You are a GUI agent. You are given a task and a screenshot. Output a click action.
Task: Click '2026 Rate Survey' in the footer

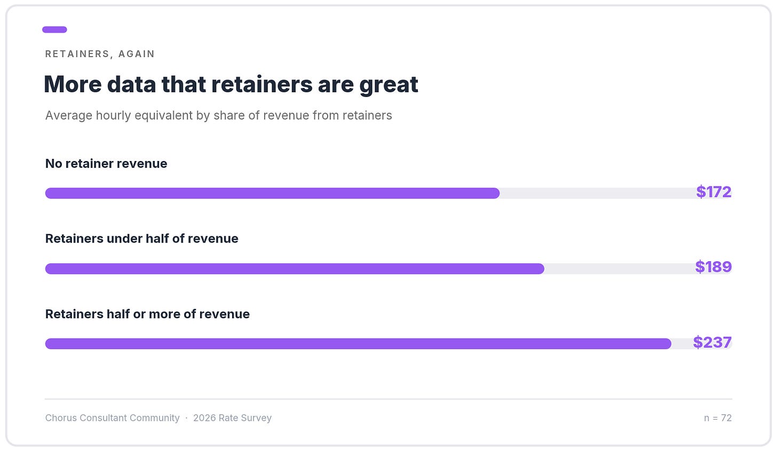click(x=233, y=418)
